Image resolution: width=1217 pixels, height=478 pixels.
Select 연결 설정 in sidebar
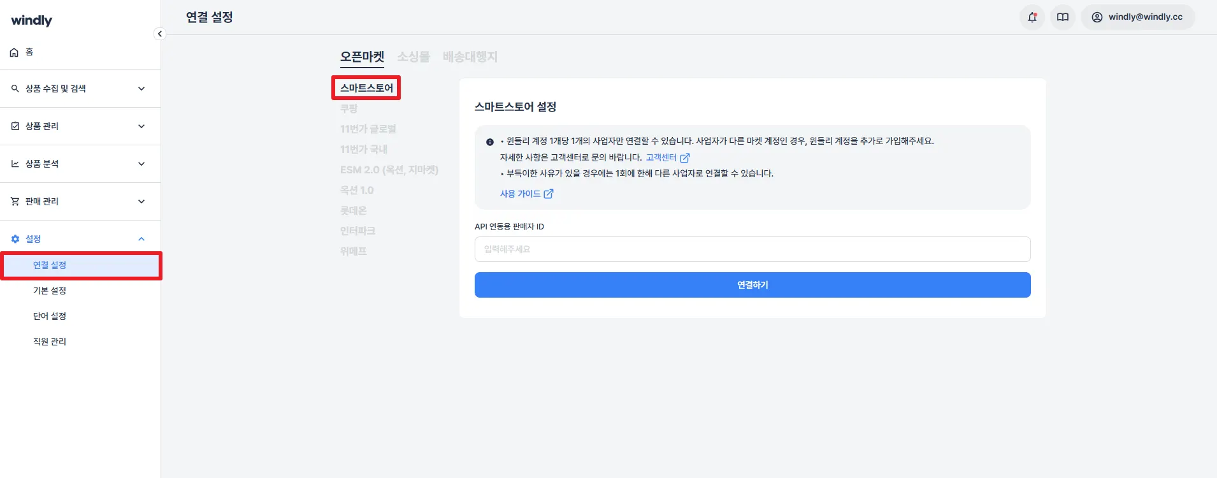pos(81,265)
